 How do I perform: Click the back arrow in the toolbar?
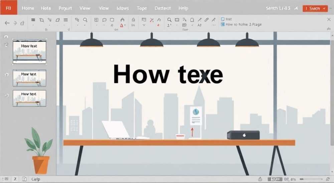pos(7,23)
